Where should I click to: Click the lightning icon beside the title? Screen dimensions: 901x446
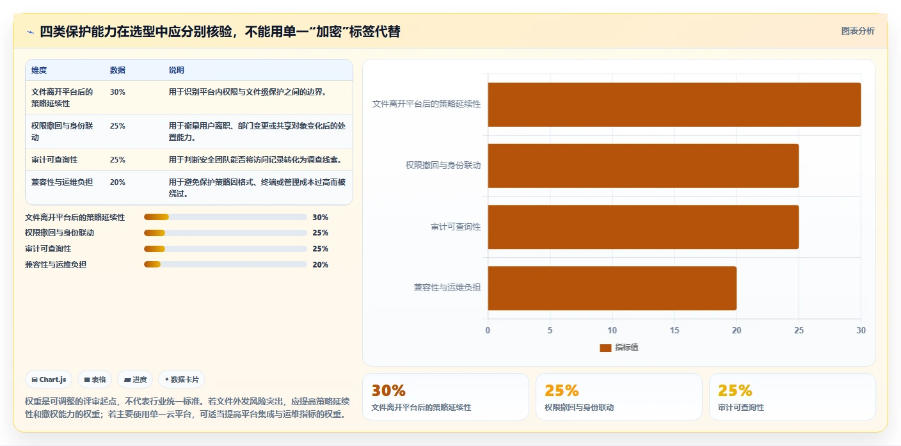click(x=30, y=31)
